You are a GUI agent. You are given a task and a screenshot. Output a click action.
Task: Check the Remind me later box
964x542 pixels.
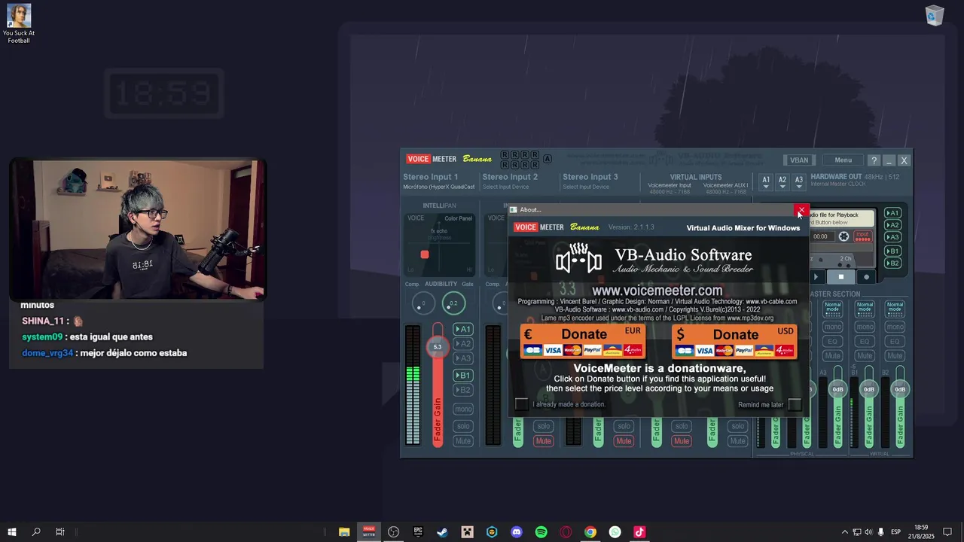794,405
